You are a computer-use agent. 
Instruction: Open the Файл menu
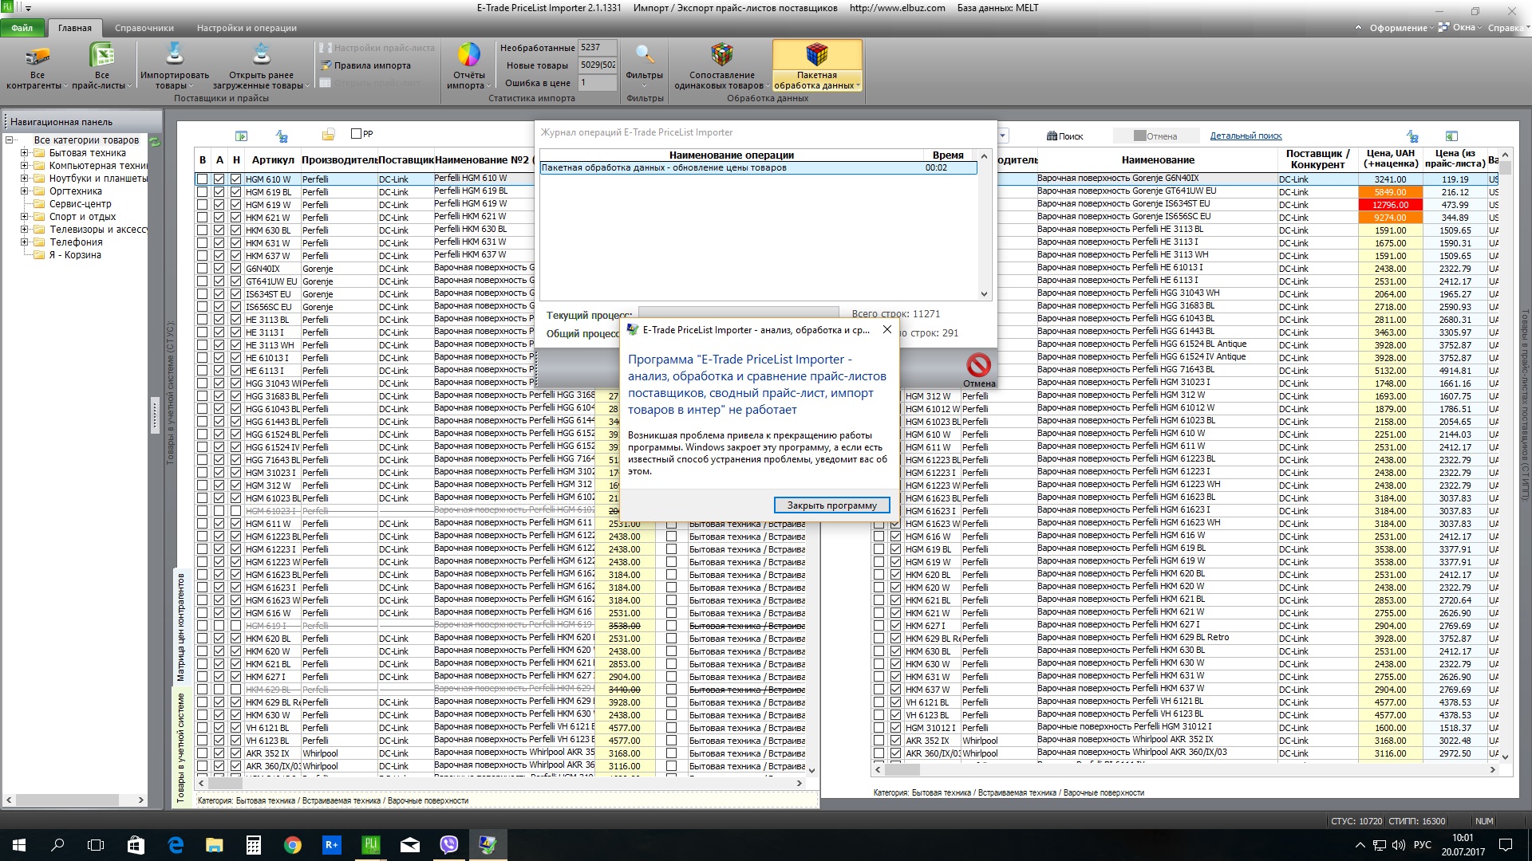(22, 28)
